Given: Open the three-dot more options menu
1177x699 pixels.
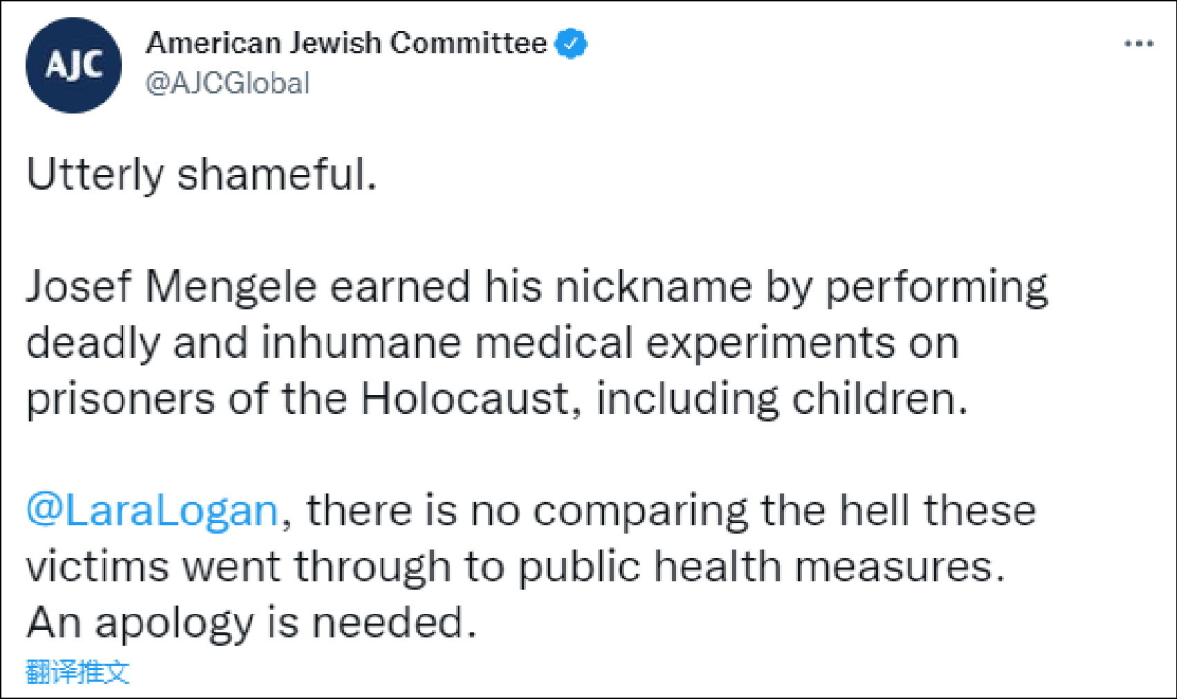Looking at the screenshot, I should pos(1138,44).
